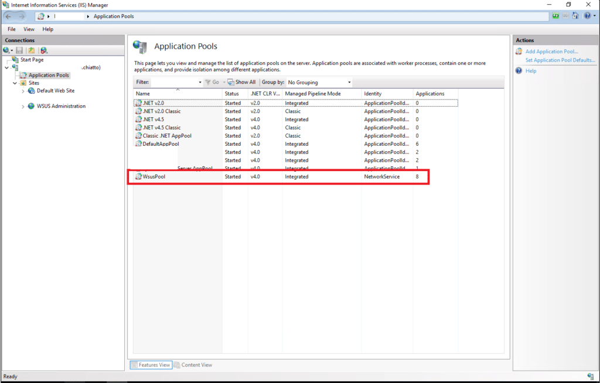Open the Help icon at top right
The height and width of the screenshot is (383, 600).
coord(587,16)
